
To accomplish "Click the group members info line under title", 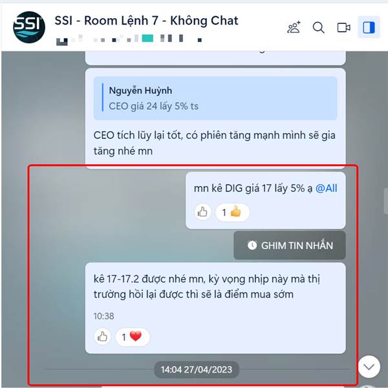I will (x=129, y=39).
